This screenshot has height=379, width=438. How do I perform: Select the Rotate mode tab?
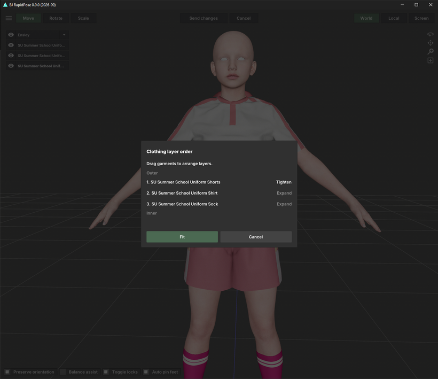(56, 18)
